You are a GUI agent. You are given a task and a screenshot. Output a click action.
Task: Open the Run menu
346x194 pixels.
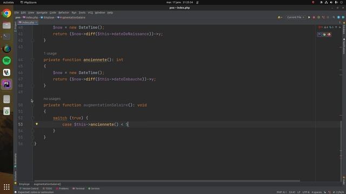pyautogui.click(x=74, y=12)
